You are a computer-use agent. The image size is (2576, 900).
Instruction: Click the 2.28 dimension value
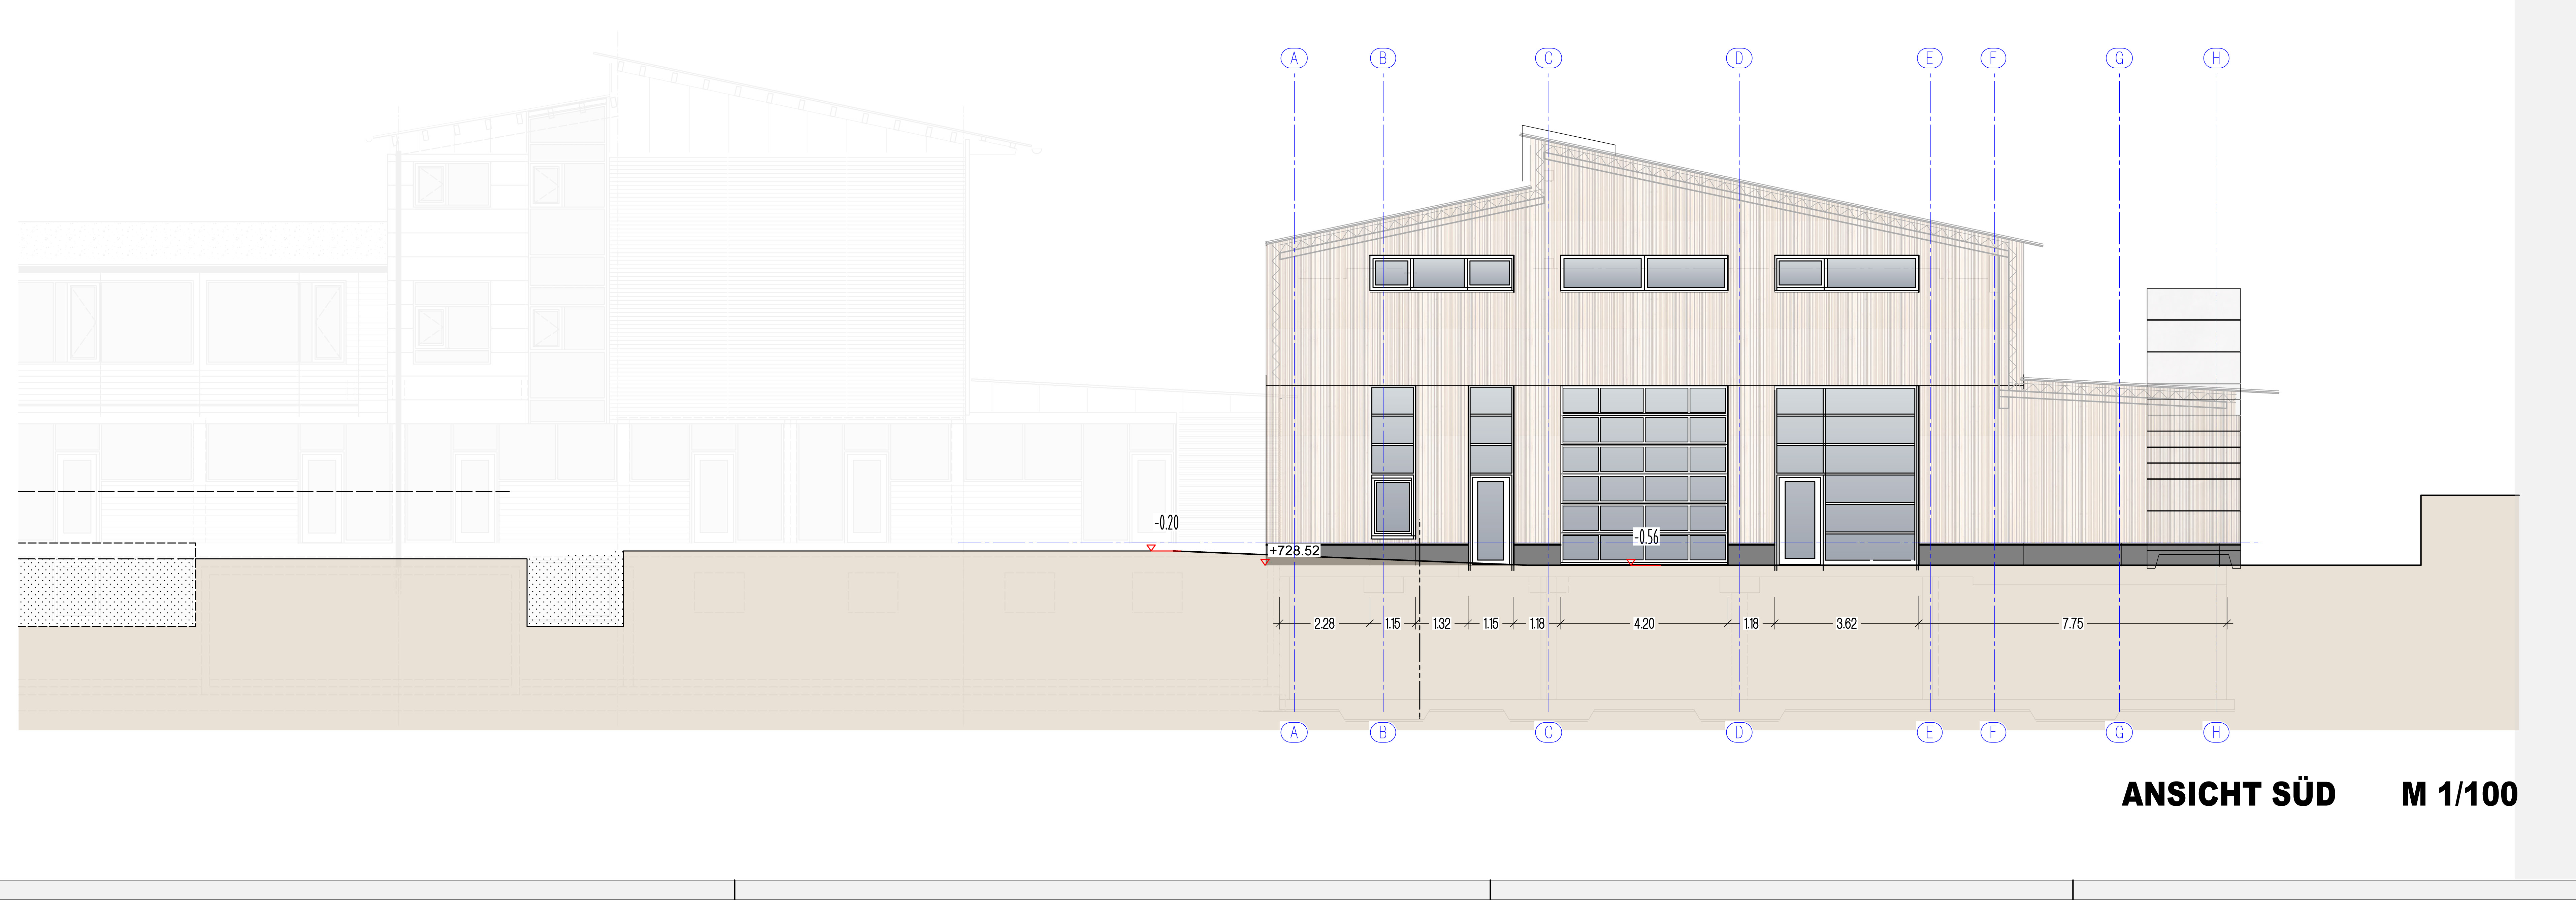(1324, 623)
